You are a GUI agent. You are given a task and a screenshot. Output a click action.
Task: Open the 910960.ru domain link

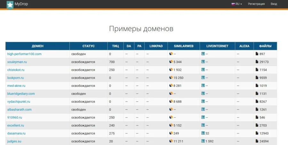(x=14, y=117)
